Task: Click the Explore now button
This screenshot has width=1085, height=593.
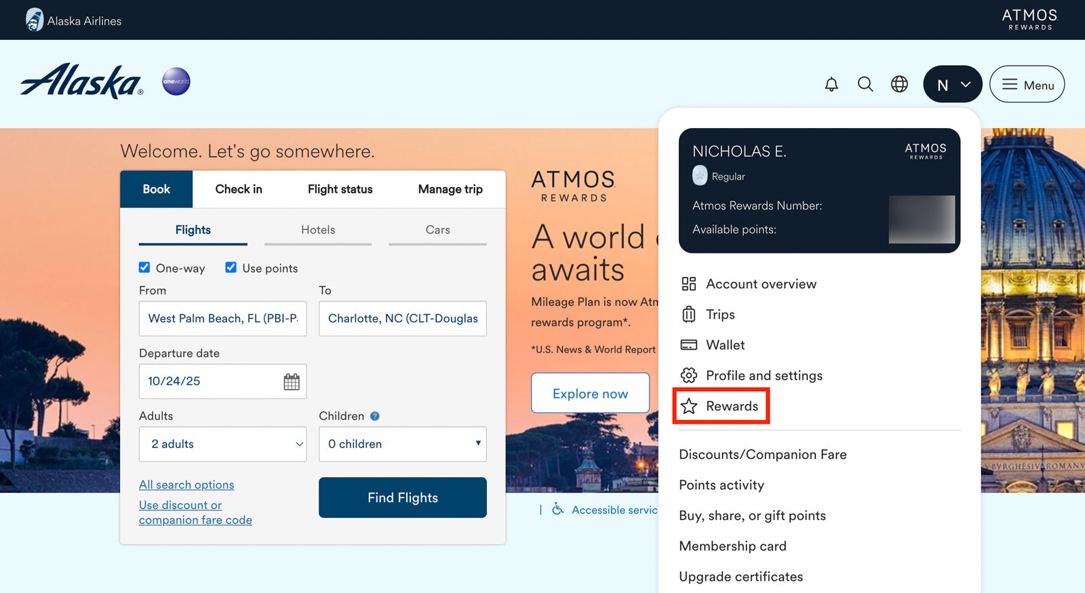Action: (x=590, y=393)
